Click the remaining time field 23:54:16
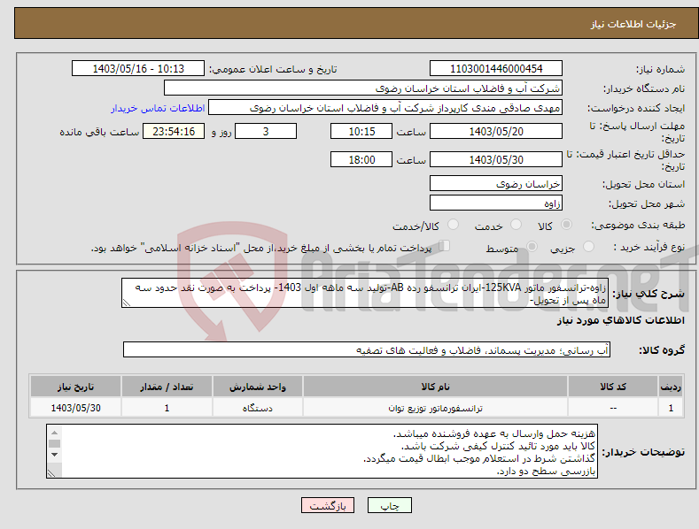Image resolution: width=699 pixels, height=529 pixels. click(x=174, y=131)
